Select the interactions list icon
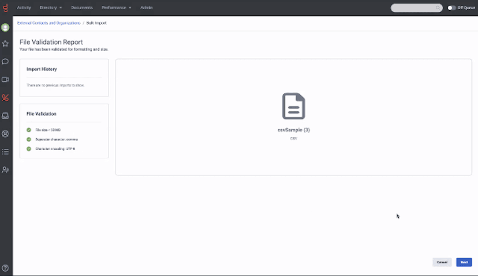This screenshot has width=478, height=276. click(x=5, y=152)
